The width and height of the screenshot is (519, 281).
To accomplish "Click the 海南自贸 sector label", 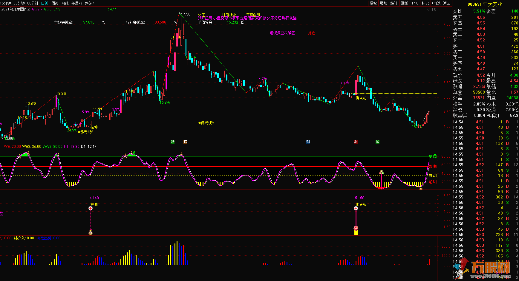I will [x=253, y=15].
